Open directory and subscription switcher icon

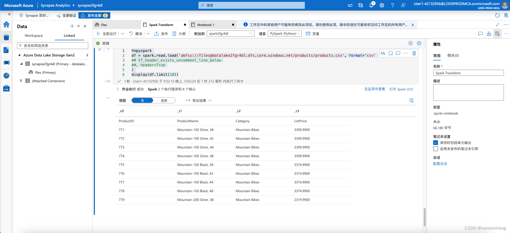[x=361, y=5]
